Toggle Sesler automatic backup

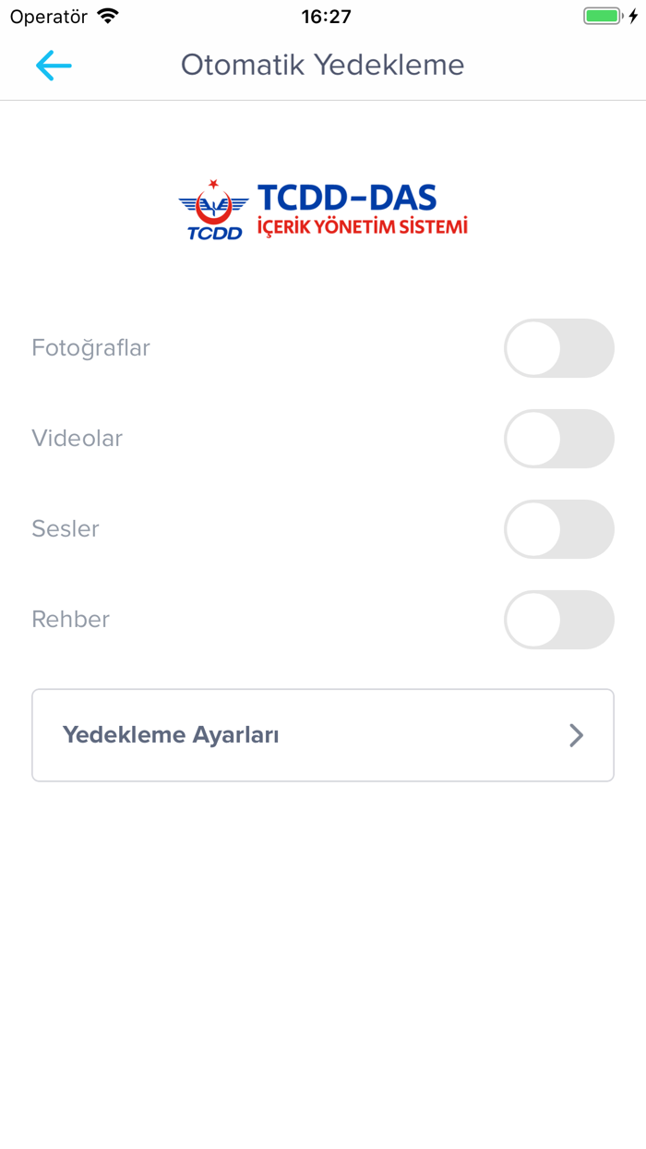pyautogui.click(x=558, y=529)
